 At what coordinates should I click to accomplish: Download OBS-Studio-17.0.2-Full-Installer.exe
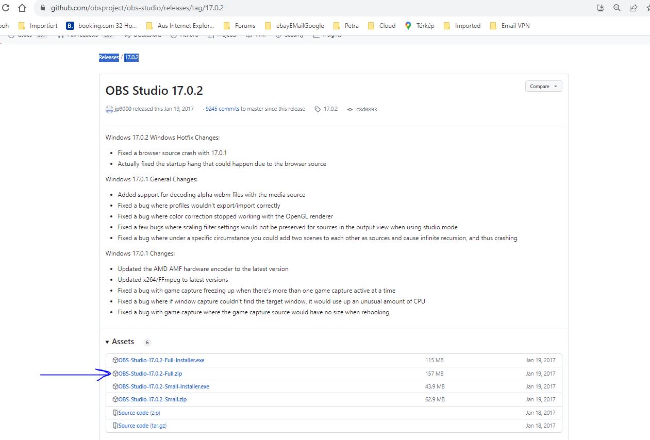[161, 360]
